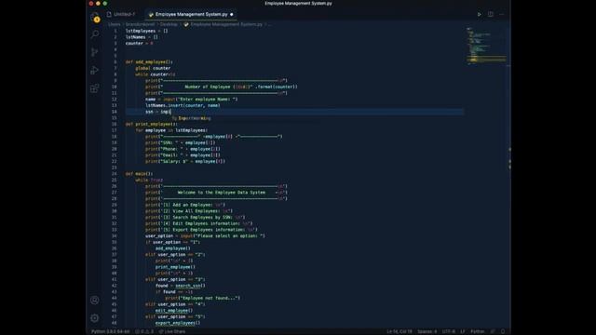Click line 'lstNames.insert(counter, name)'

(x=183, y=105)
